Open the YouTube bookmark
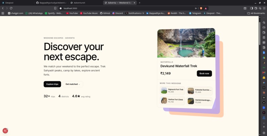The height and width of the screenshot is (136, 267). tap(72, 13)
